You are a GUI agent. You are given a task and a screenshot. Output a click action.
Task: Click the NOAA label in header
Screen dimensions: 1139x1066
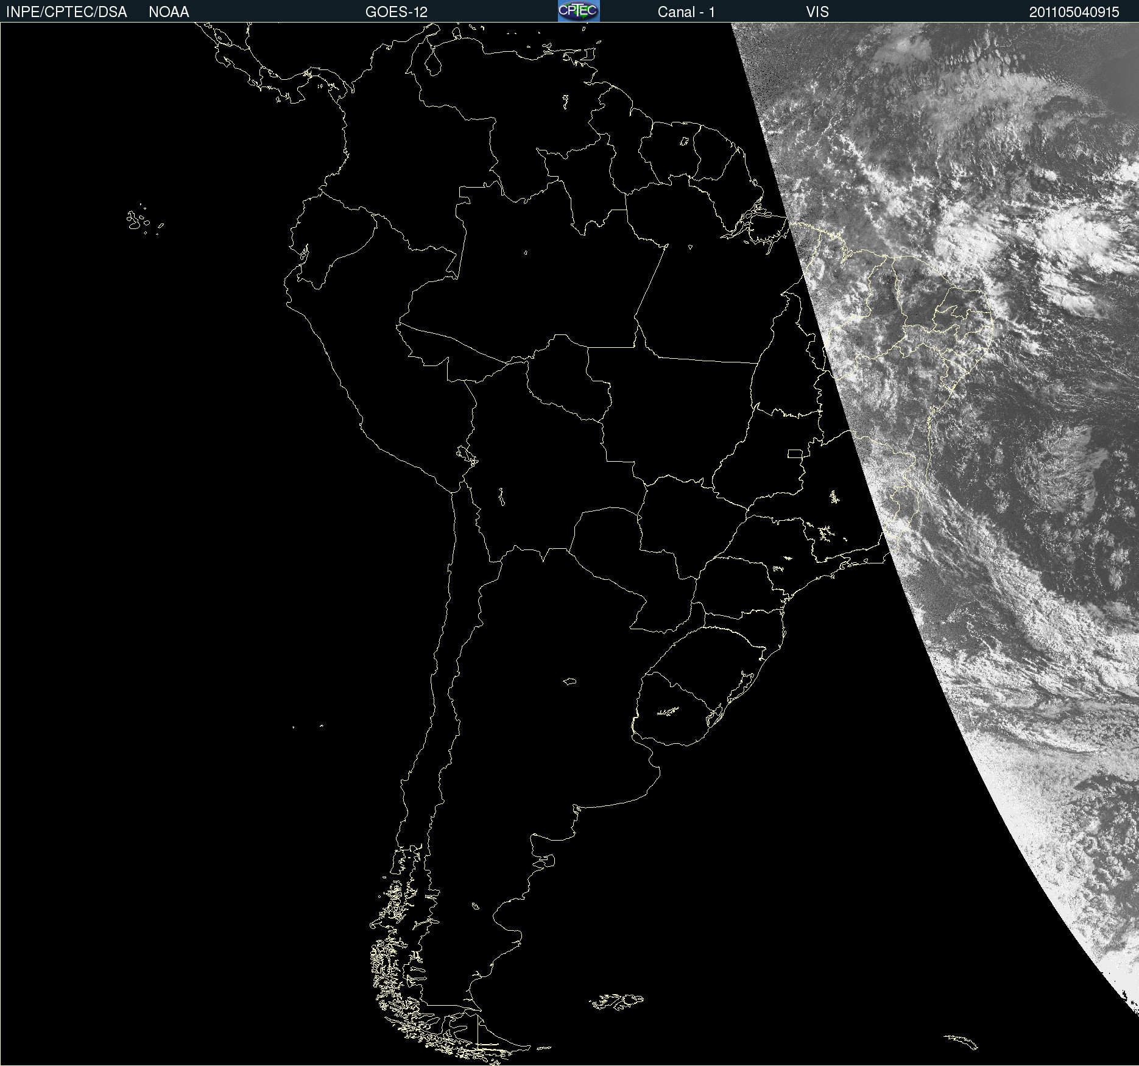pos(169,12)
